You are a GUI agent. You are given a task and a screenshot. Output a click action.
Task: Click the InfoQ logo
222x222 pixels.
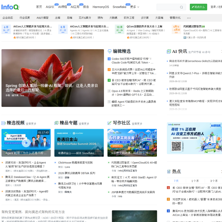pos(10,7)
